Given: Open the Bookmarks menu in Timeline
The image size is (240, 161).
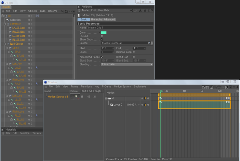Looking at the screenshot, I should (x=140, y=86).
